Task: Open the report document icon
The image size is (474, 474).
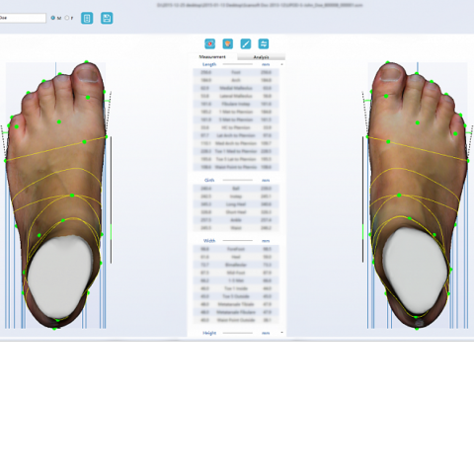Action: pos(87,18)
